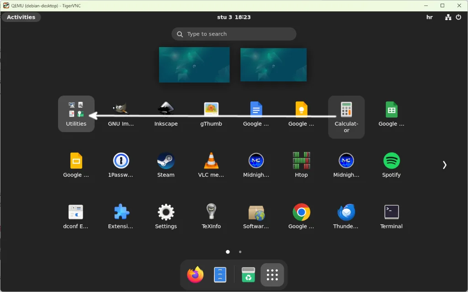Start the Calculator app
The width and height of the screenshot is (468, 292).
(x=346, y=110)
